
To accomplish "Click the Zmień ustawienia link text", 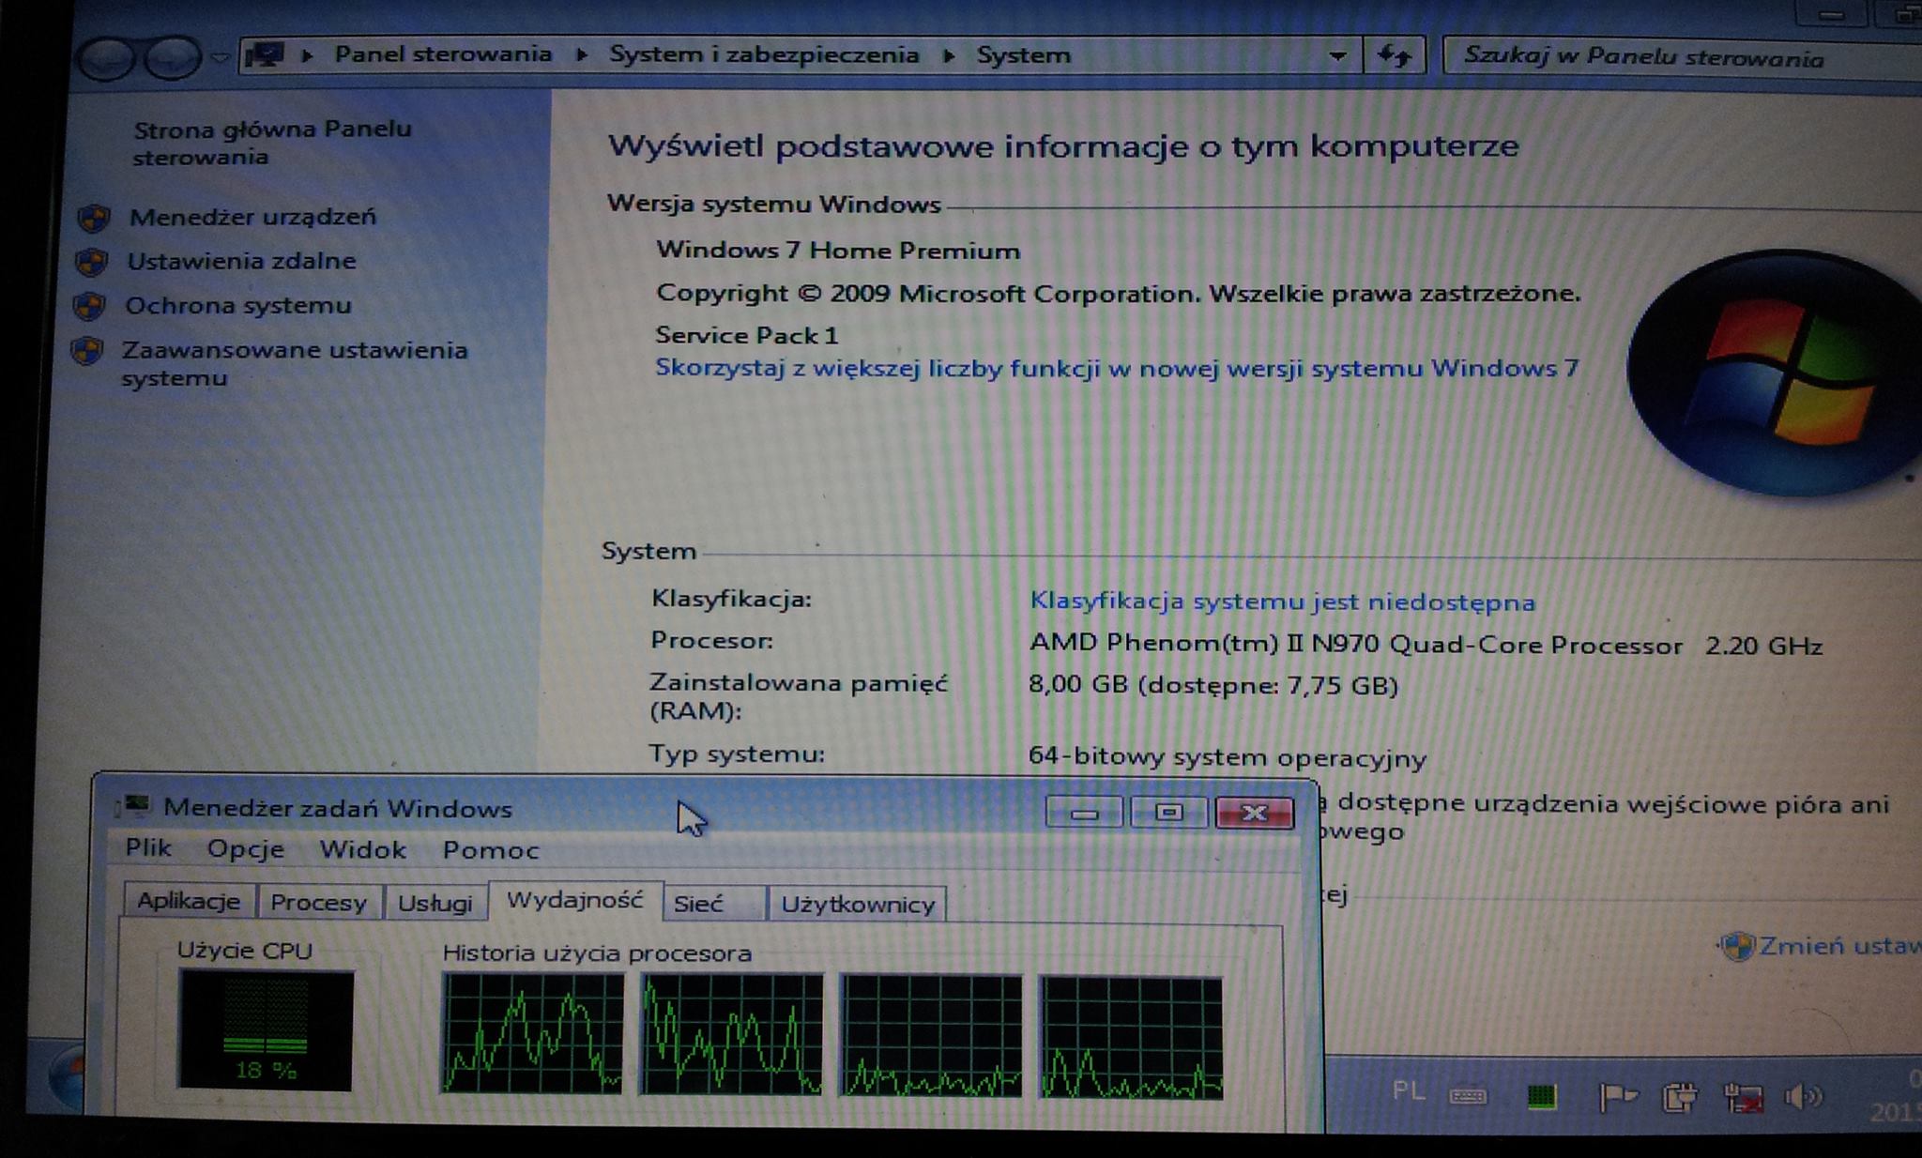I will coord(1839,946).
